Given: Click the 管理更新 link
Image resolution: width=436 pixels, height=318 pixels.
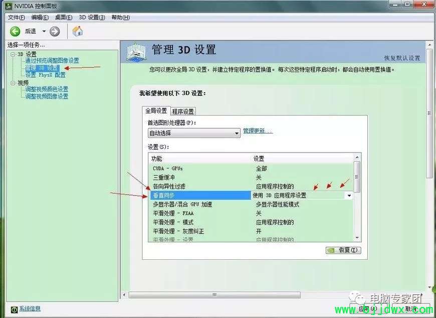Looking at the screenshot, I should (x=258, y=131).
